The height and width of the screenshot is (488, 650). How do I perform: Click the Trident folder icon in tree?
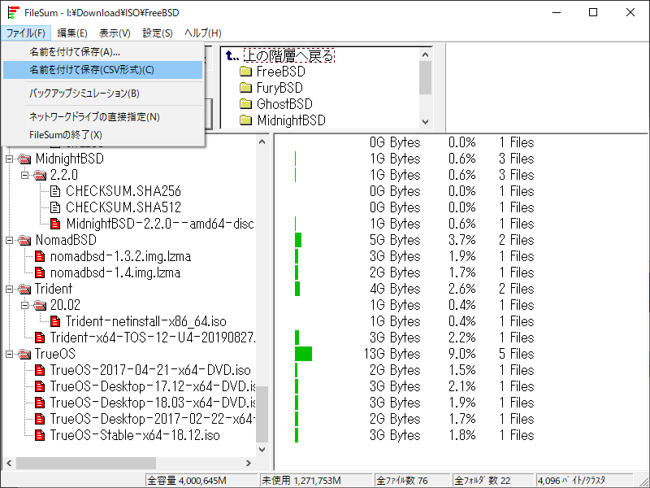pos(25,289)
